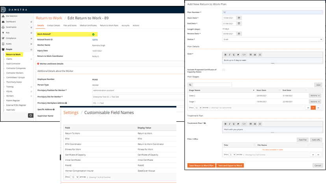
Task: Switch to Contact Details tab
Action: (x=54, y=25)
